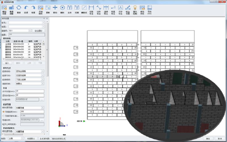Click the 水平灰缝(mm) input field
227x142 pixels.
[30, 91]
